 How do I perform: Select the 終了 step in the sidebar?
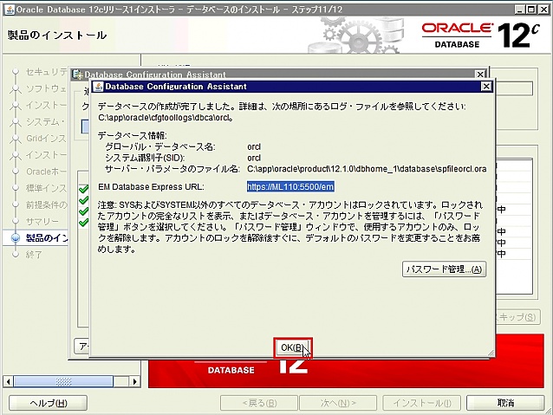click(x=34, y=255)
